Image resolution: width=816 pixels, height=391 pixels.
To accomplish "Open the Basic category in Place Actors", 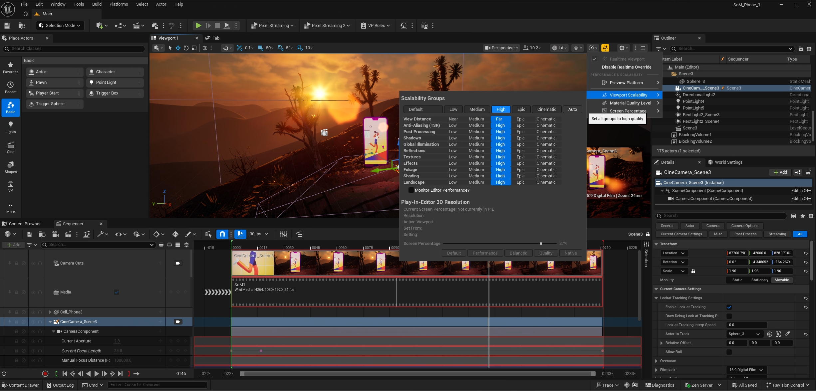I will point(11,107).
